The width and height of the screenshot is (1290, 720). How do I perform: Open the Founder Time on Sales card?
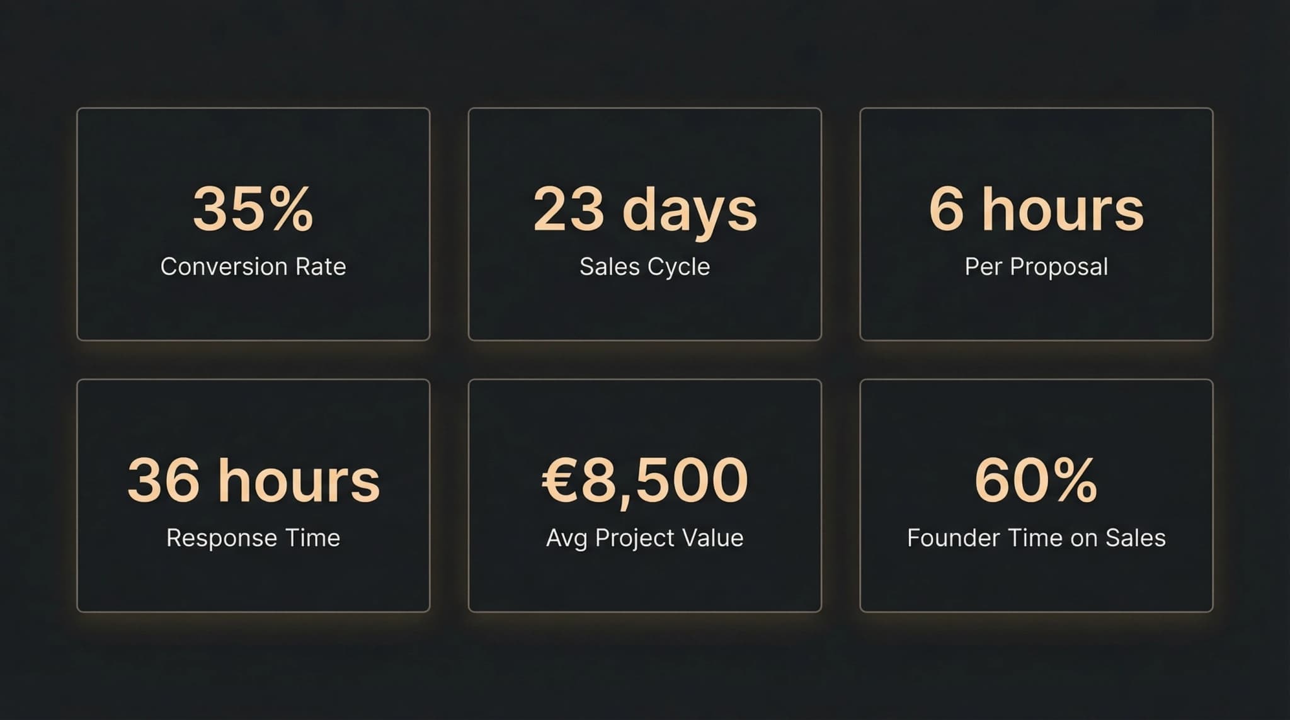point(1036,580)
